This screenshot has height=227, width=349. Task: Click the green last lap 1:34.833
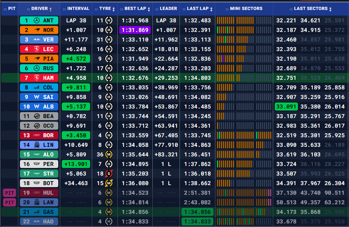pyautogui.click(x=197, y=221)
